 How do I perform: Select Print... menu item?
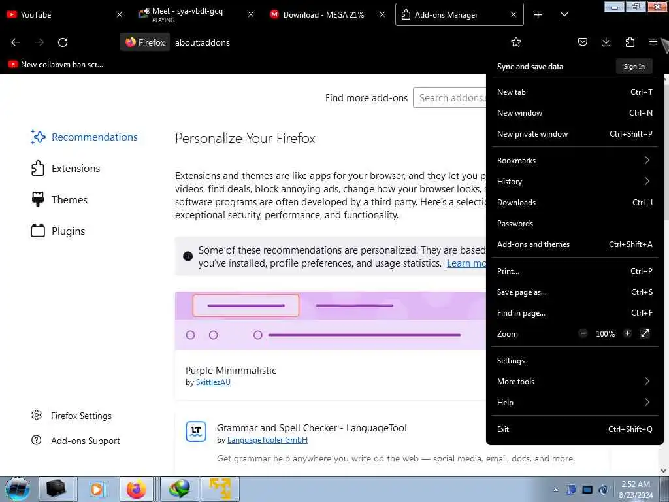[575, 271]
